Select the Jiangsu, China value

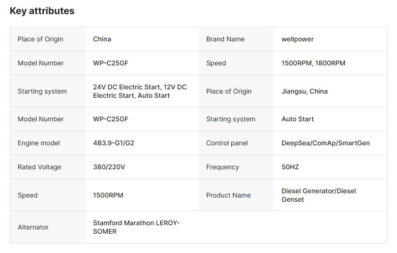click(305, 91)
